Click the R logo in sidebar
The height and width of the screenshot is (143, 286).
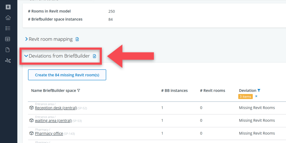[8, 7]
